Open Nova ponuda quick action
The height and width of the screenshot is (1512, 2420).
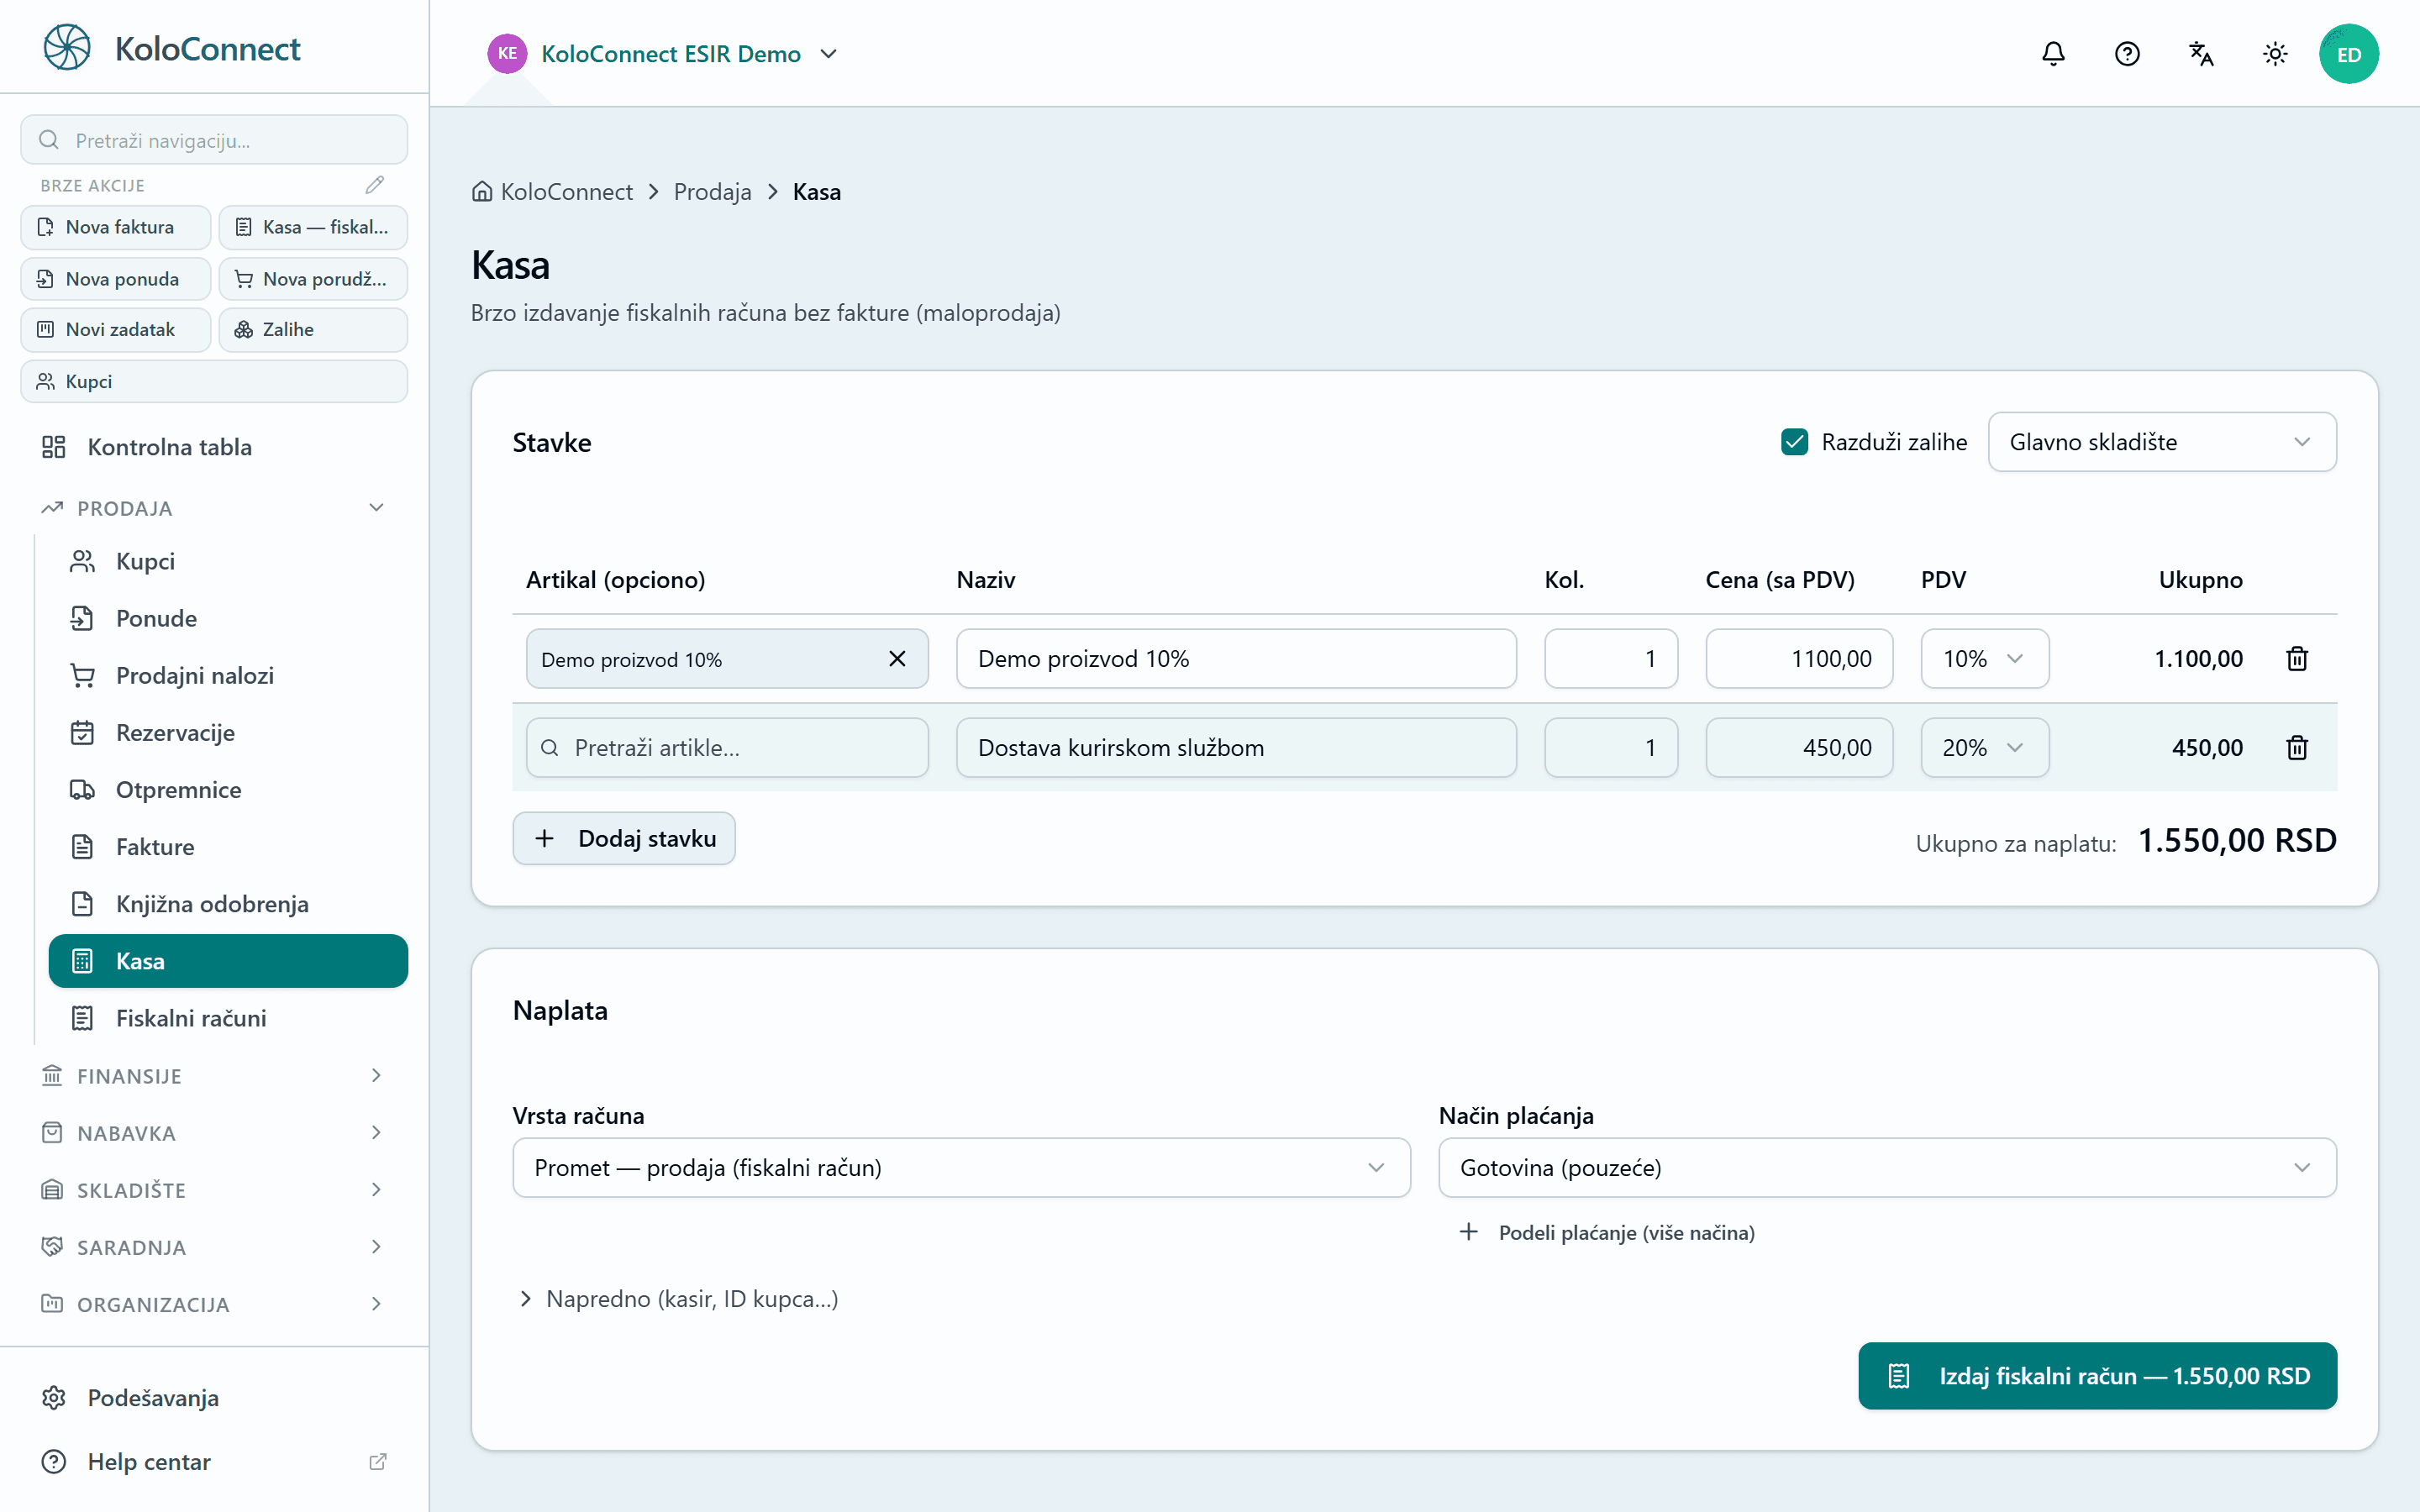(x=115, y=278)
